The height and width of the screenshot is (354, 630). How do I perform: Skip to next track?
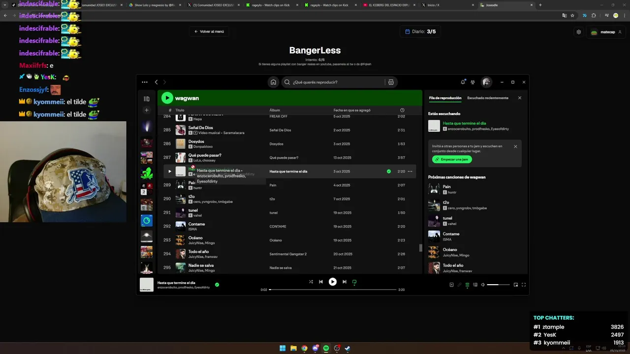click(x=345, y=282)
